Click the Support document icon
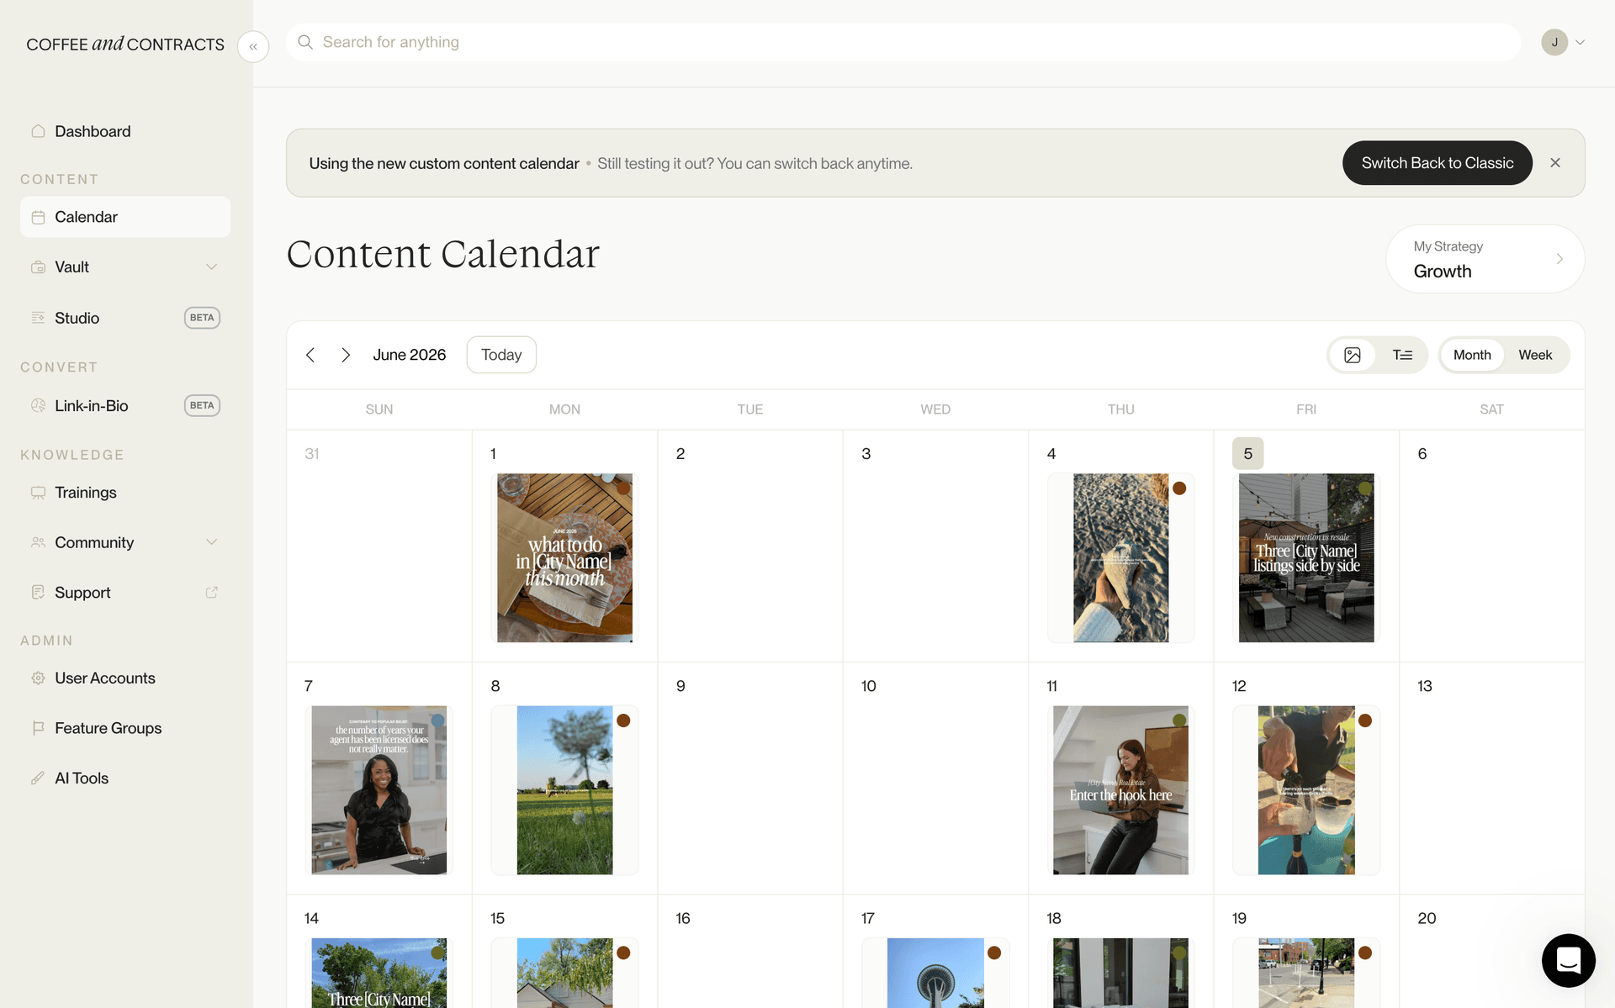 (x=38, y=593)
